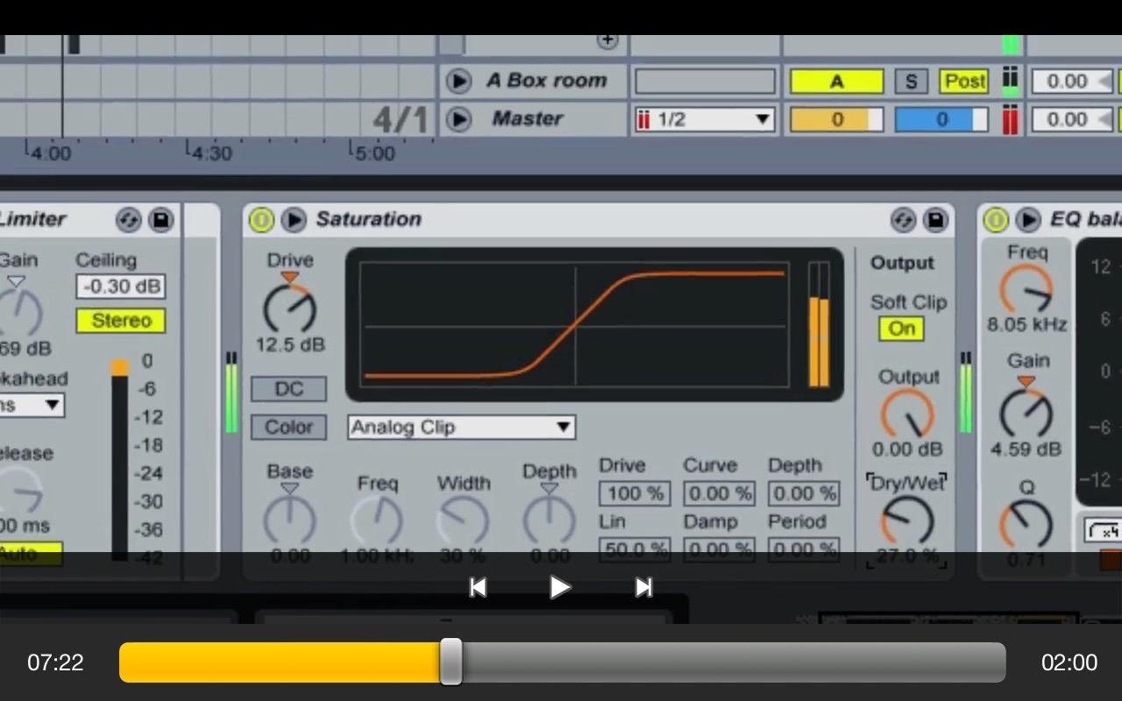
Task: Click the EQ Gain knob at 4.59 dB
Action: point(1026,412)
